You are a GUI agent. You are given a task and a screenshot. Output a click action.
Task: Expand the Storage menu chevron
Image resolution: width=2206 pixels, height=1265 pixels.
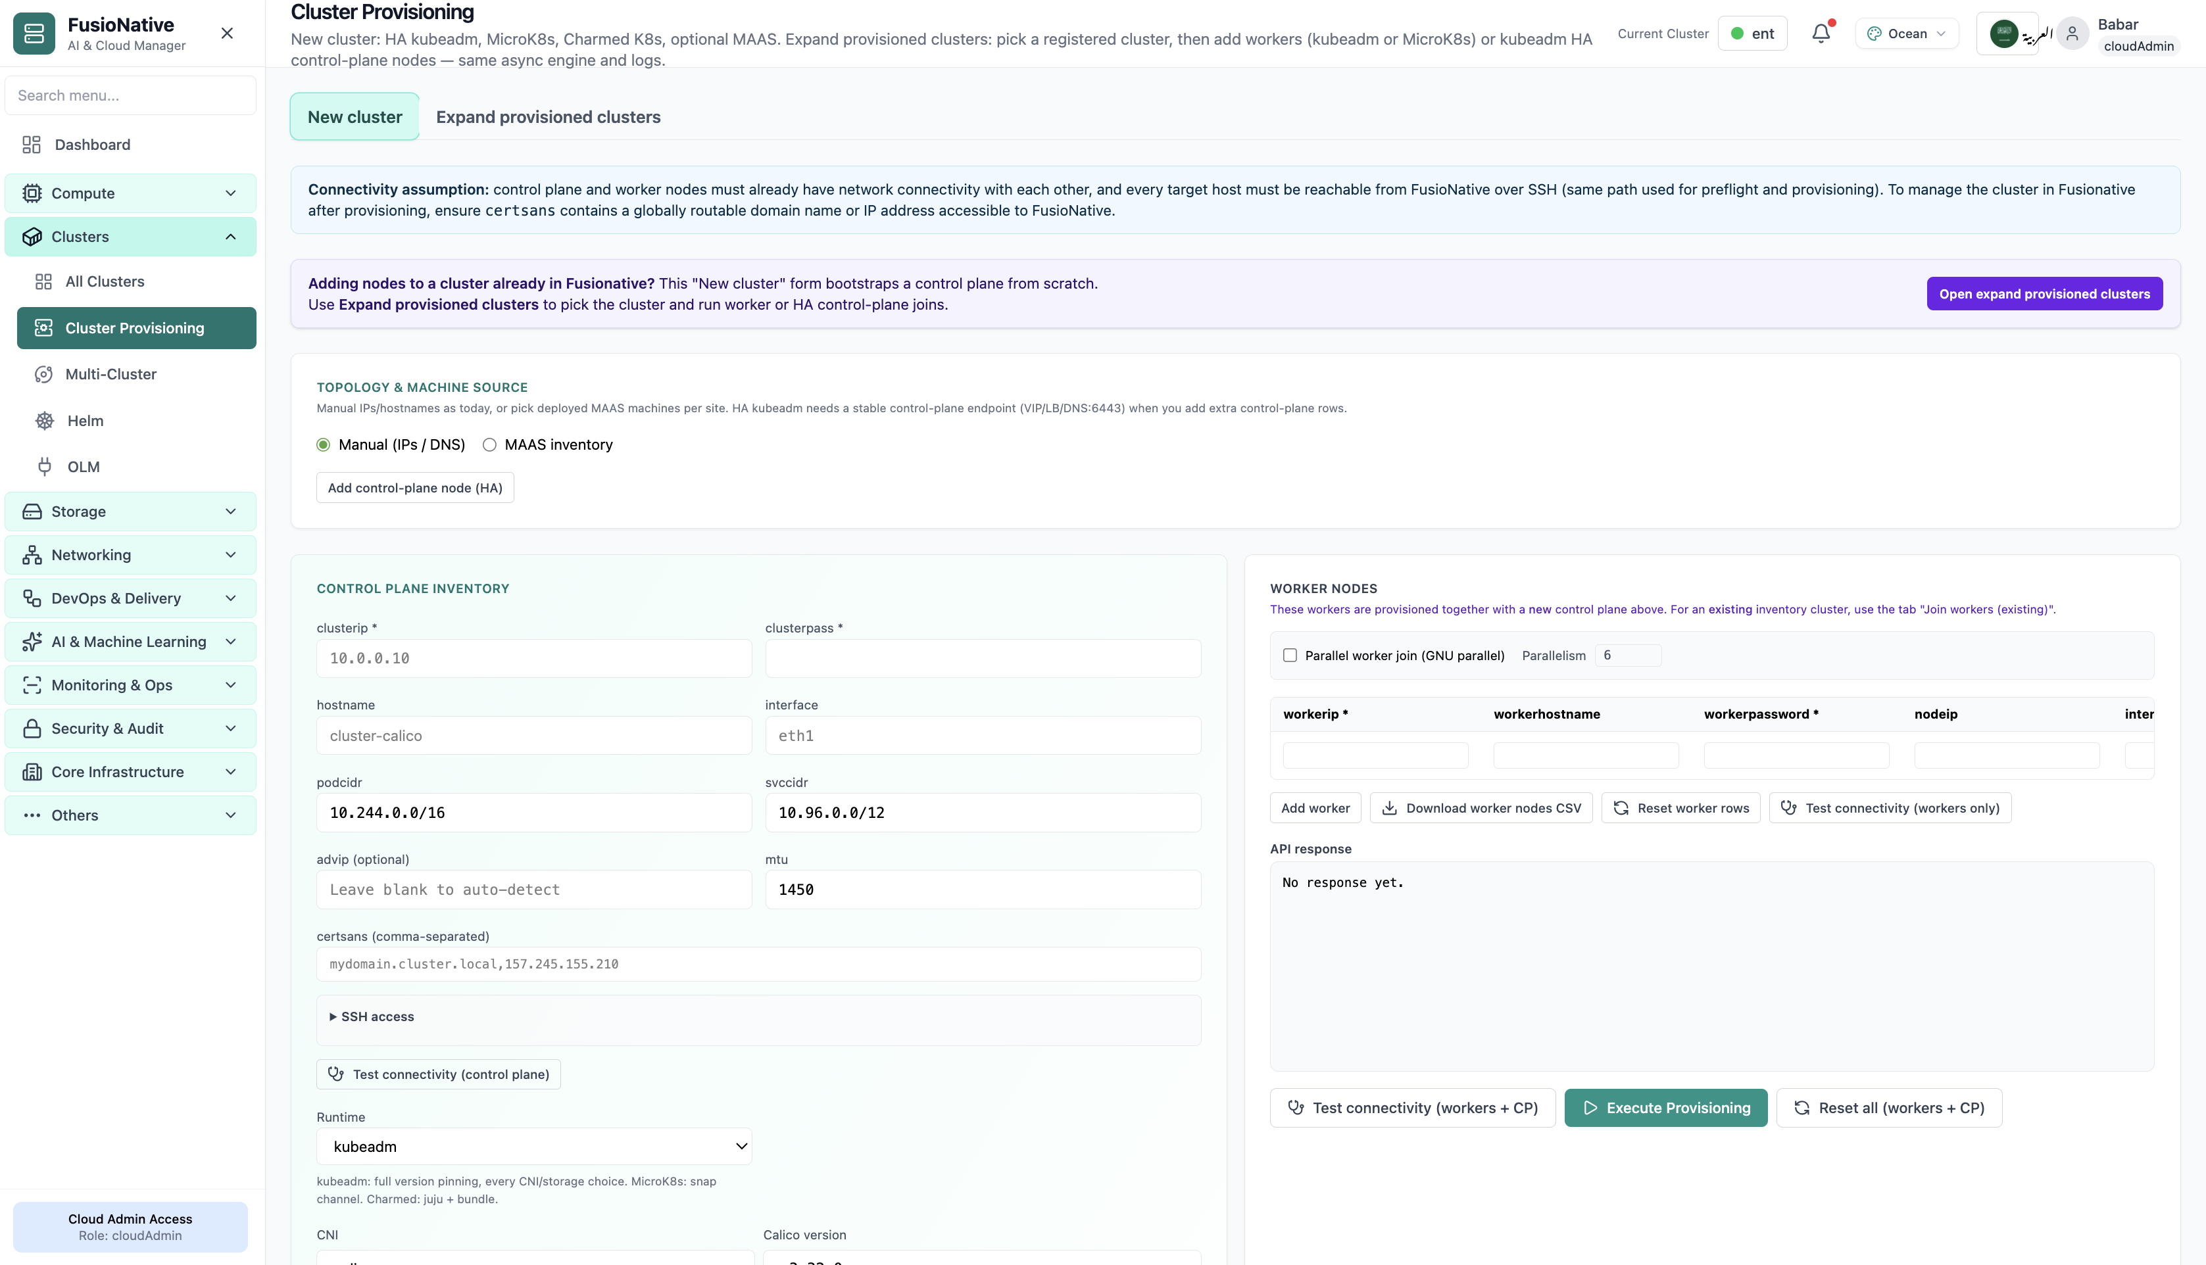(230, 511)
